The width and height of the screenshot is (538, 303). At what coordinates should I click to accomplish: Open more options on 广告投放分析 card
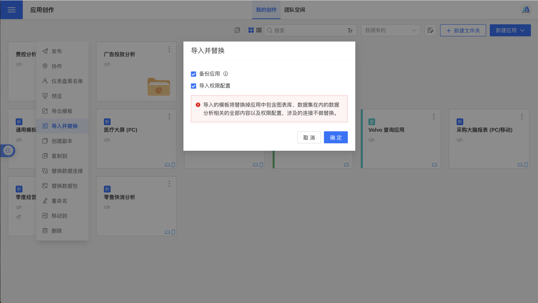[169, 49]
